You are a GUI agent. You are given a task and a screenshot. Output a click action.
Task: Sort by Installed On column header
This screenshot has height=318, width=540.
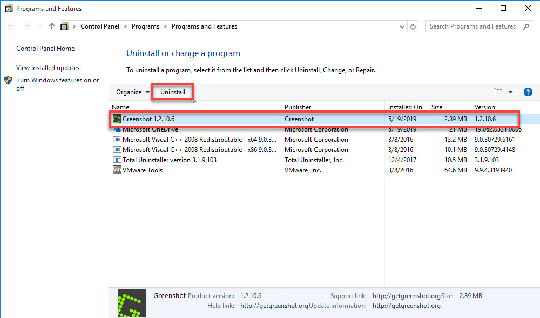406,107
